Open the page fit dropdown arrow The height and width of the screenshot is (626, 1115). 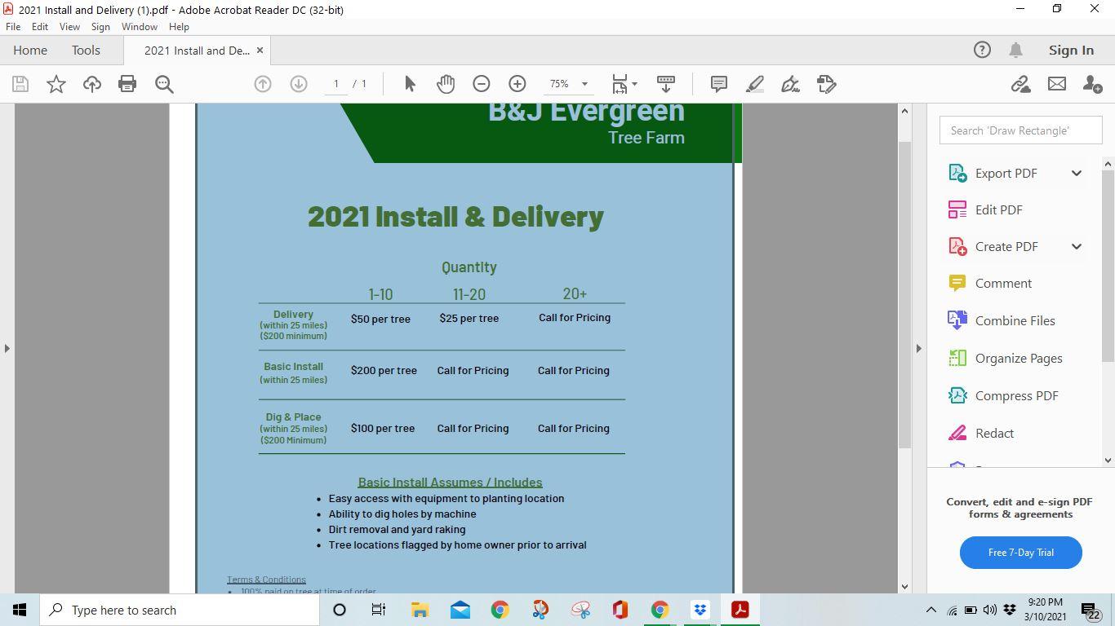[x=634, y=84]
